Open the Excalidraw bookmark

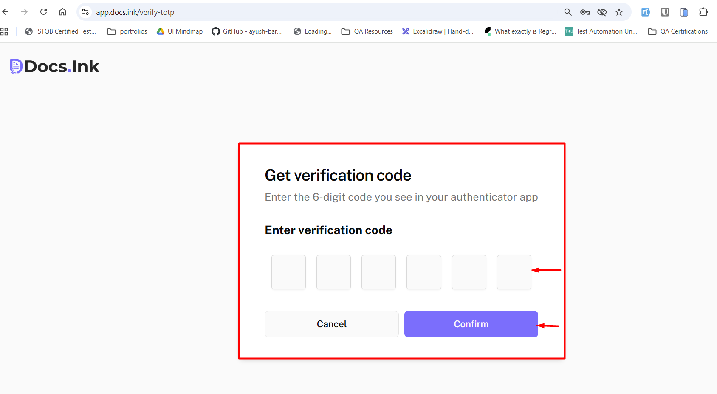[x=438, y=31]
